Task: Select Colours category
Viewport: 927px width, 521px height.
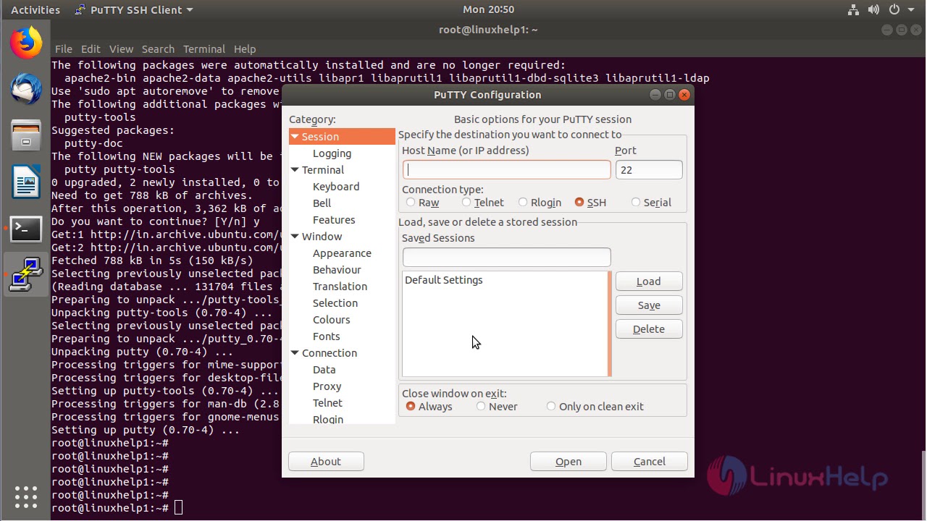Action: click(x=332, y=320)
